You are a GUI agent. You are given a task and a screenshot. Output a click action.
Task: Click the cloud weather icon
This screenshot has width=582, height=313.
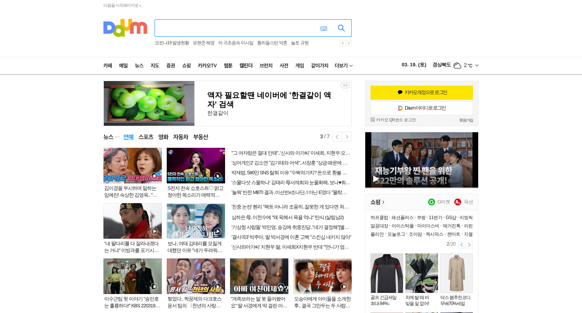click(x=457, y=66)
